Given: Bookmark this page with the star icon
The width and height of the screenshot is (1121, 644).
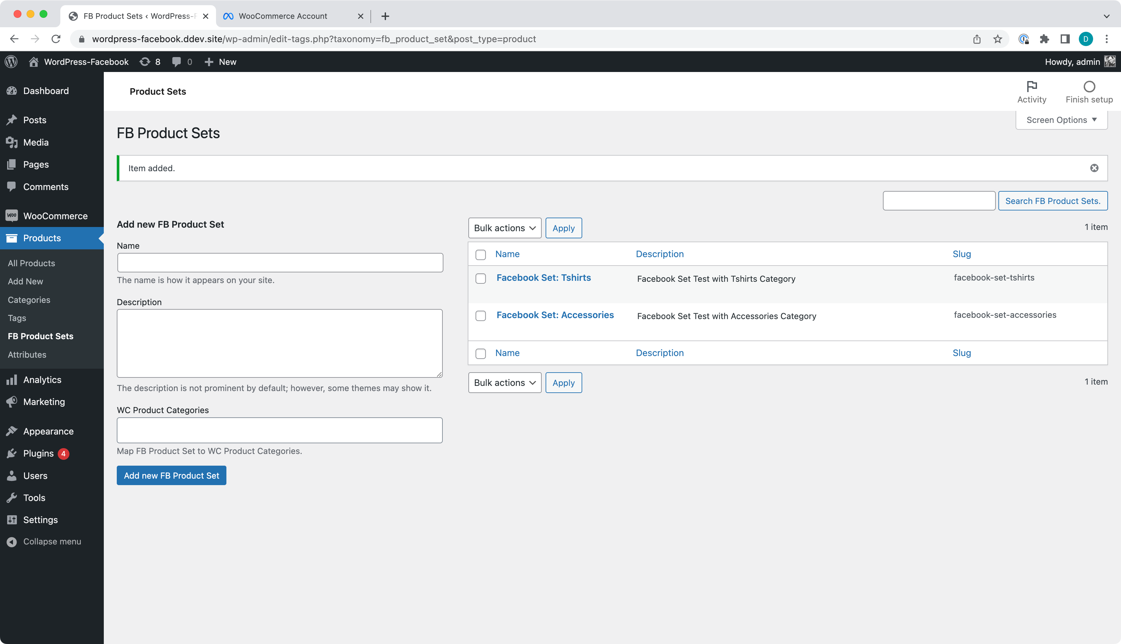Looking at the screenshot, I should pos(997,39).
